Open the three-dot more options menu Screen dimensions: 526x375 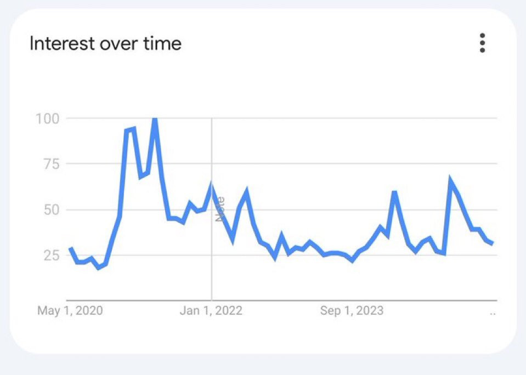pos(482,43)
